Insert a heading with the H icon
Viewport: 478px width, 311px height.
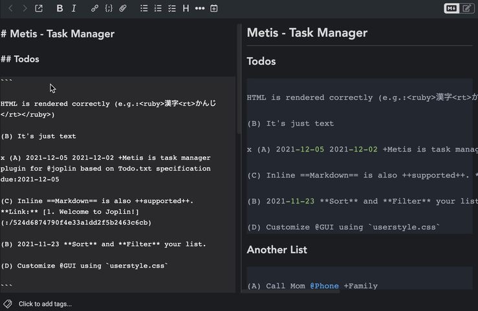186,8
